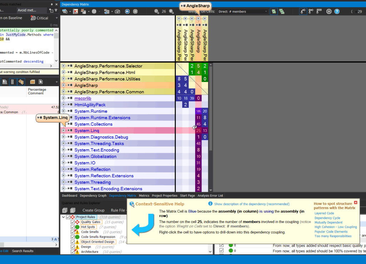Zoom in the dependency matrix
Image resolution: width=366 pixels, height=264 pixels.
157,11
